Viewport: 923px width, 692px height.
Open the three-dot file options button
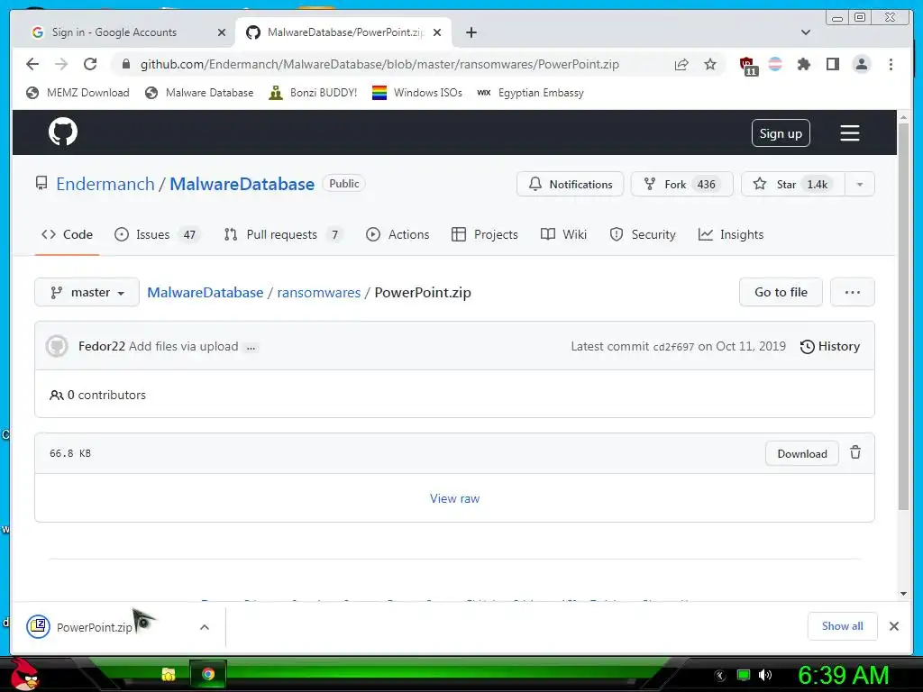tap(853, 293)
